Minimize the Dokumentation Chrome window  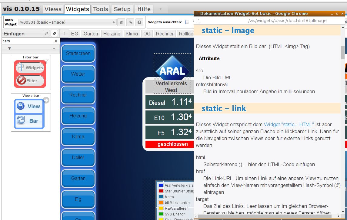[332, 14]
